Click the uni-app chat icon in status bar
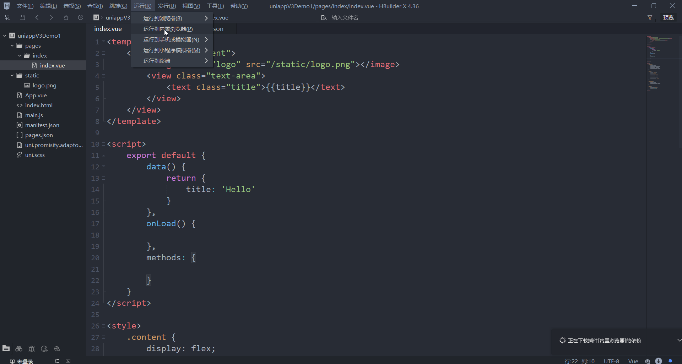Image resolution: width=682 pixels, height=364 pixels. point(648,361)
